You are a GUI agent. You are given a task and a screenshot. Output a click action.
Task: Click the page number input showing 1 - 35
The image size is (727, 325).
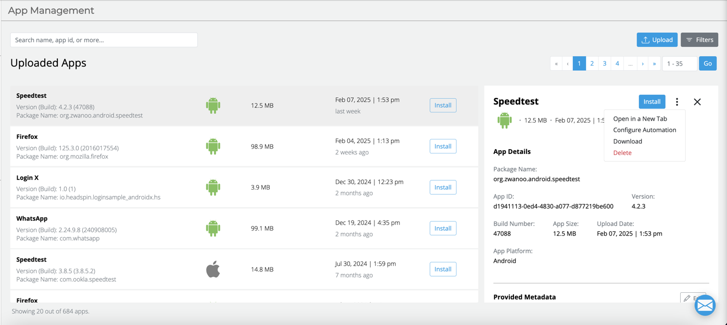coord(680,63)
